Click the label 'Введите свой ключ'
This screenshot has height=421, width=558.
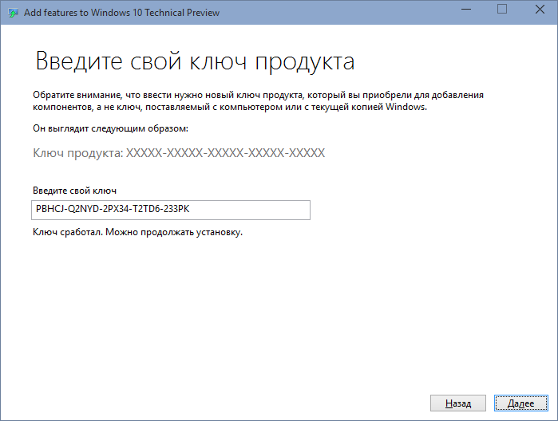click(x=75, y=191)
